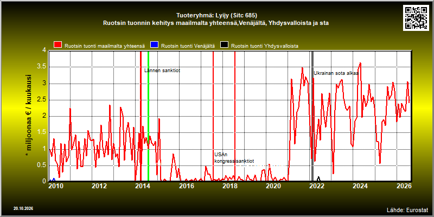Click the green vertical marker line at 2014
This screenshot has width=434, height=217.
(148, 116)
